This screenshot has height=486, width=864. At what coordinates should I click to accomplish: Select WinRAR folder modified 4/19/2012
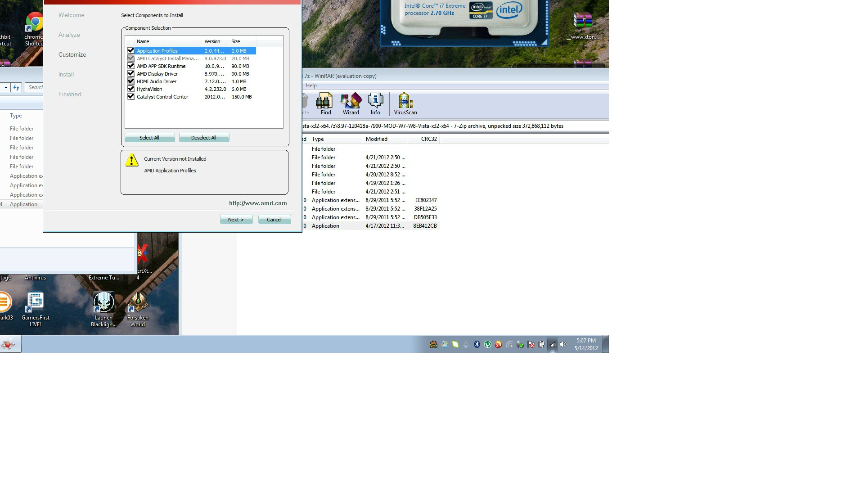[371, 183]
